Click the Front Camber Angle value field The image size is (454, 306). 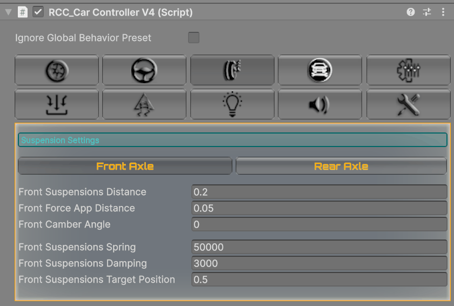pyautogui.click(x=319, y=224)
